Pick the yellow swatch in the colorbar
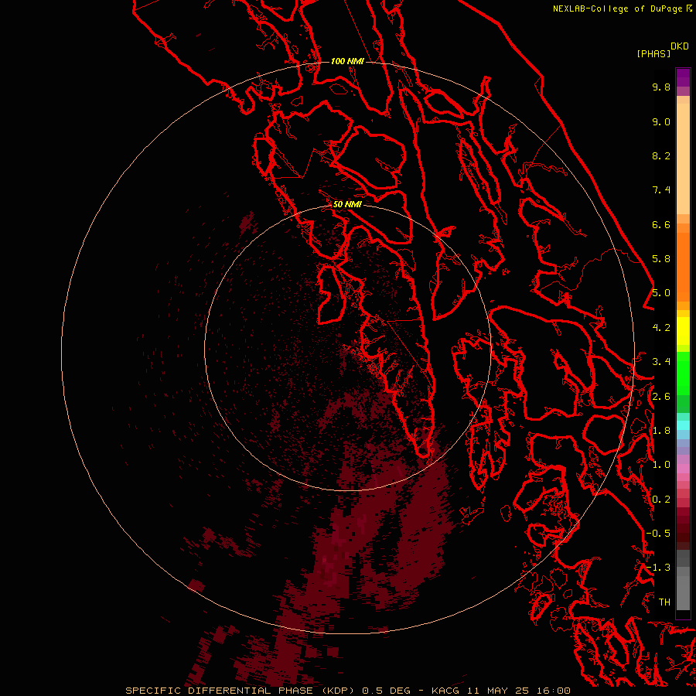Image resolution: width=696 pixels, height=696 pixels. click(683, 331)
